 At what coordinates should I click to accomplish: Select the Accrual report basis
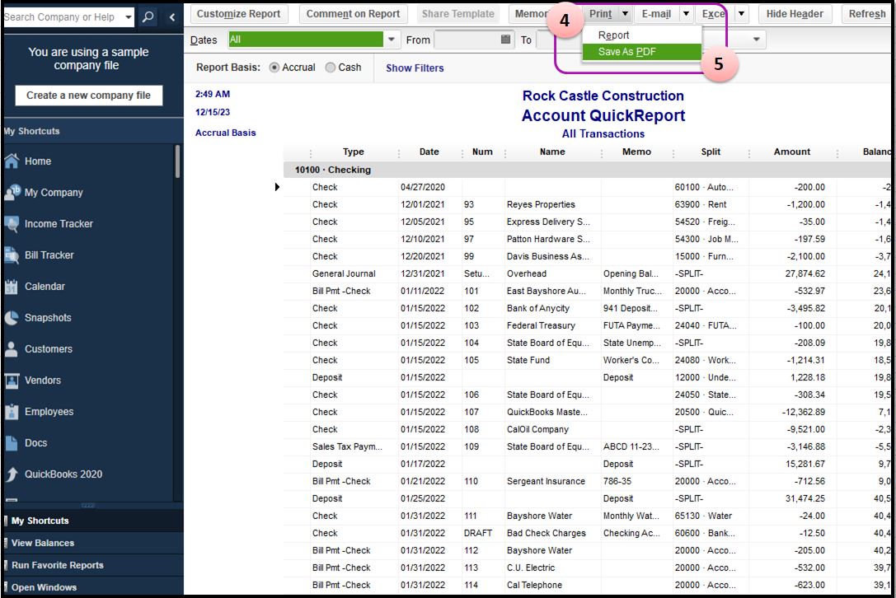pyautogui.click(x=274, y=68)
